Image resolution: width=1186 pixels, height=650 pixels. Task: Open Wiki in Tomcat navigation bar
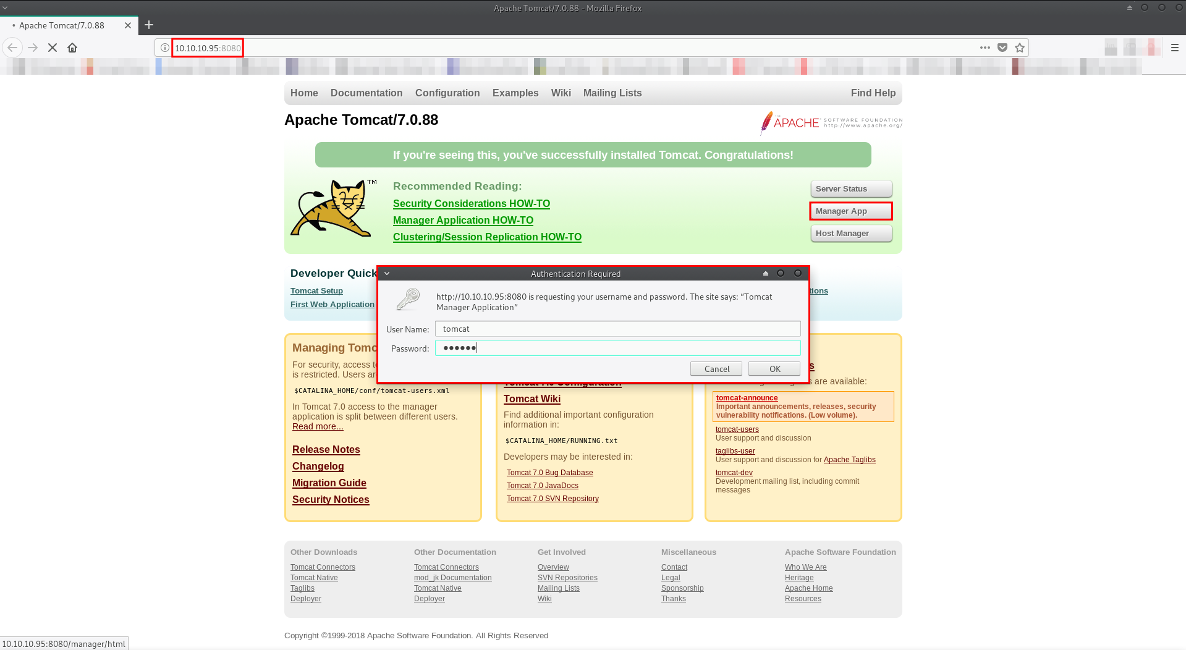(x=561, y=93)
